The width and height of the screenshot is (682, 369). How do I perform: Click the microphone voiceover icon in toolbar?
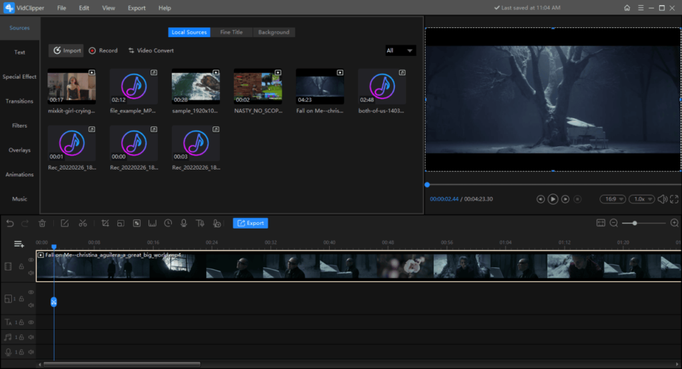tap(184, 223)
